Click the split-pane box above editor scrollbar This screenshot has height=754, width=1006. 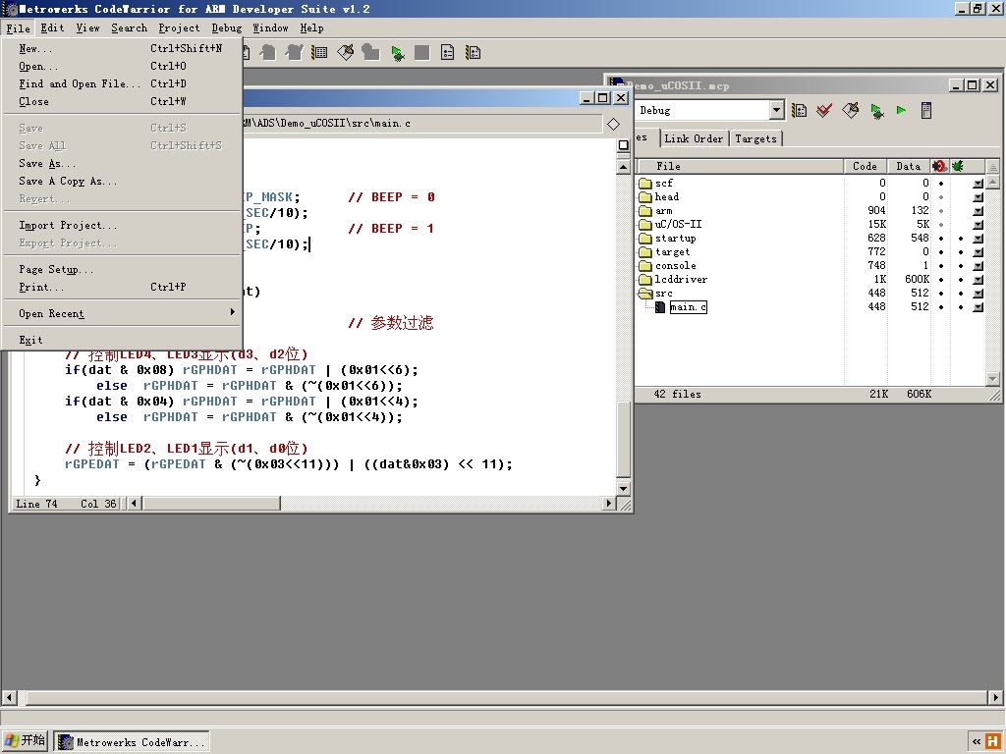coord(623,145)
